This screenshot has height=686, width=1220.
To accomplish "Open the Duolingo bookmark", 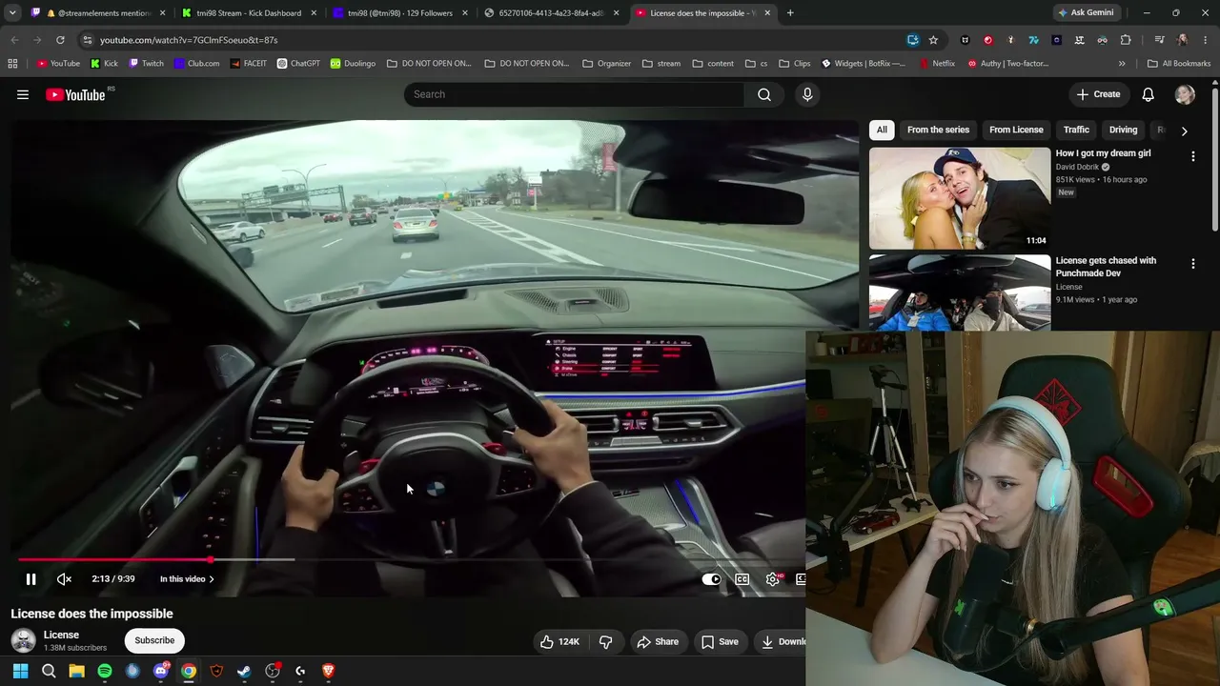I will (353, 64).
